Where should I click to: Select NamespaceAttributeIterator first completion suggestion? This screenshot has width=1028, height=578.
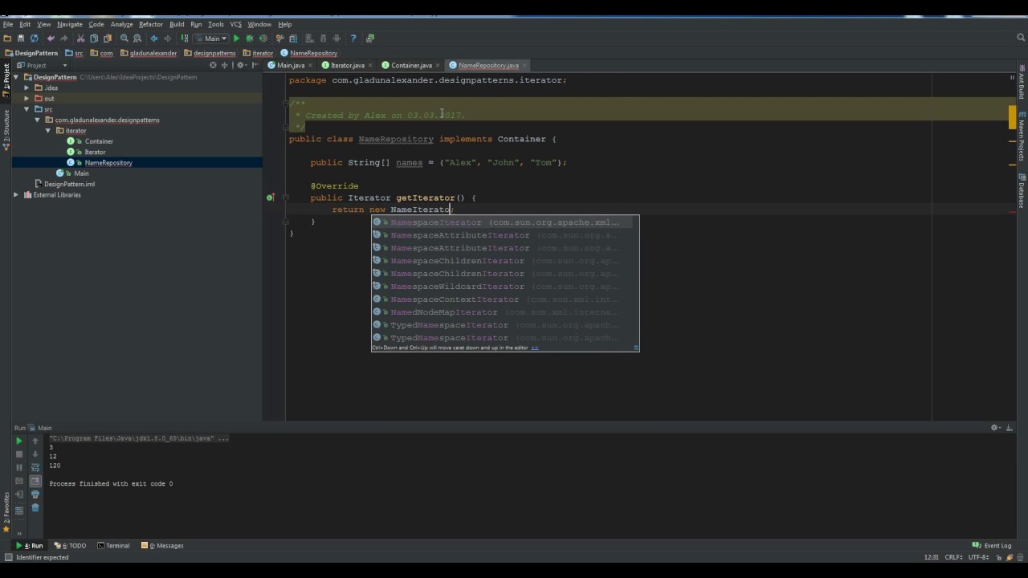tap(504, 235)
